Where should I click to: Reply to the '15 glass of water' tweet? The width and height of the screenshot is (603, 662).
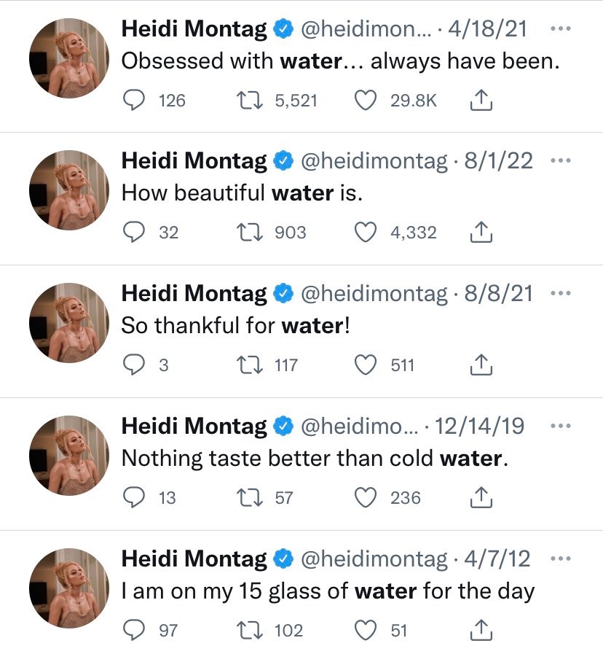(134, 631)
